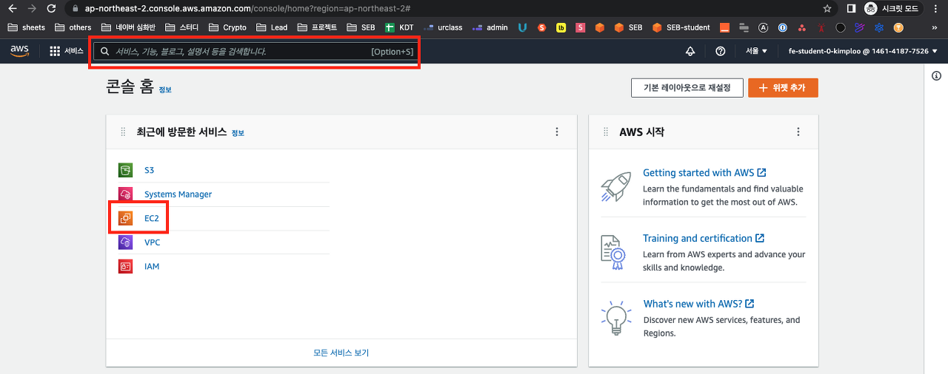Open the blue React atom bookmark icon
The width and height of the screenshot is (948, 374).
879,27
